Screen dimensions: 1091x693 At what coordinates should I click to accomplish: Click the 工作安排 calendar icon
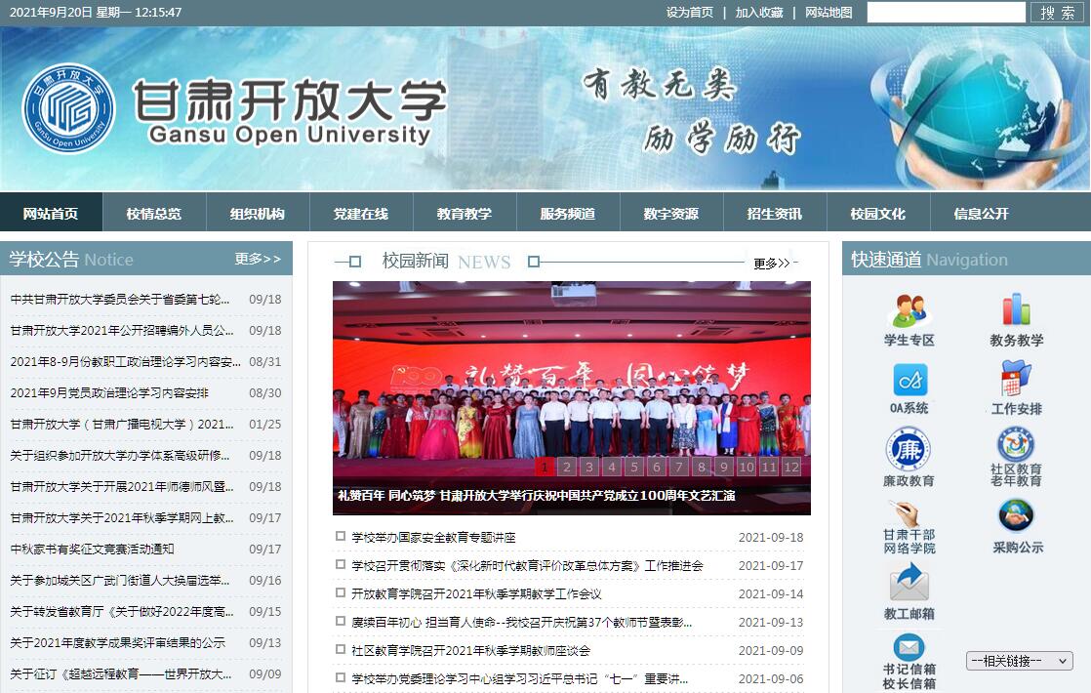pyautogui.click(x=1016, y=380)
